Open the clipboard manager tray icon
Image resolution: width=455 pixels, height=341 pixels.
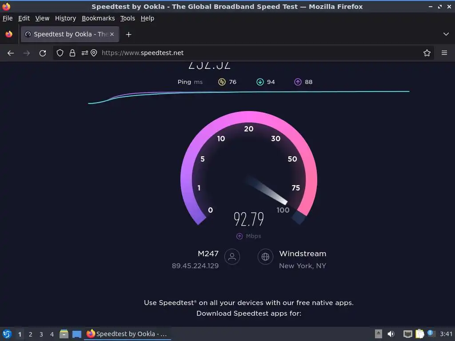click(x=419, y=334)
